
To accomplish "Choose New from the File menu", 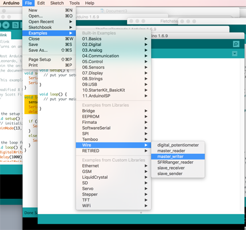I will [49, 10].
